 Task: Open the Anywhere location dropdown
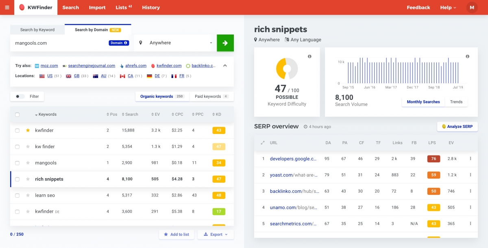(x=176, y=43)
